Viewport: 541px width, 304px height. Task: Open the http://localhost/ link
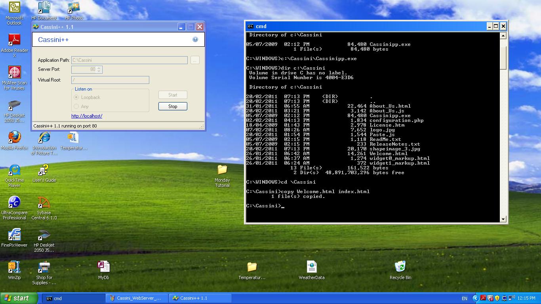click(87, 116)
